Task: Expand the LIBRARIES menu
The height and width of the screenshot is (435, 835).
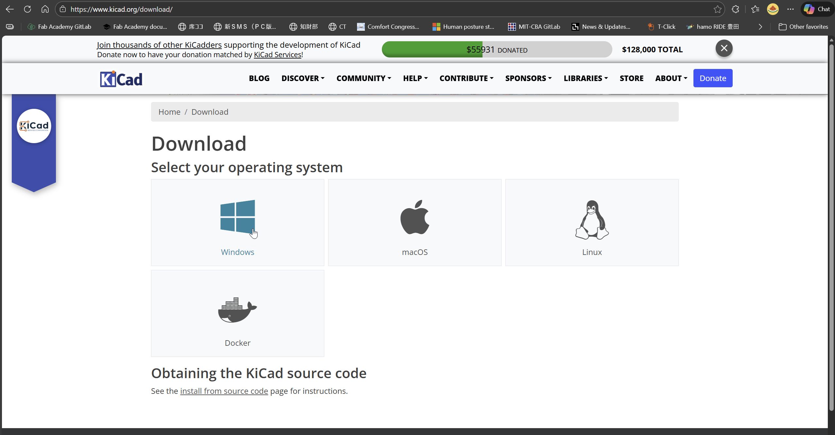Action: pos(585,78)
